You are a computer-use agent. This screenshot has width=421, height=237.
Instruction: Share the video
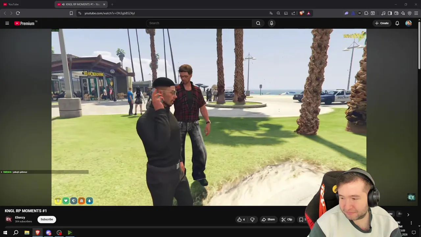268,220
